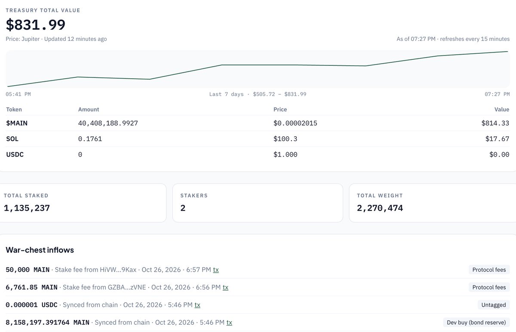Select the $MAIN token name
The height and width of the screenshot is (332, 516).
click(x=17, y=123)
